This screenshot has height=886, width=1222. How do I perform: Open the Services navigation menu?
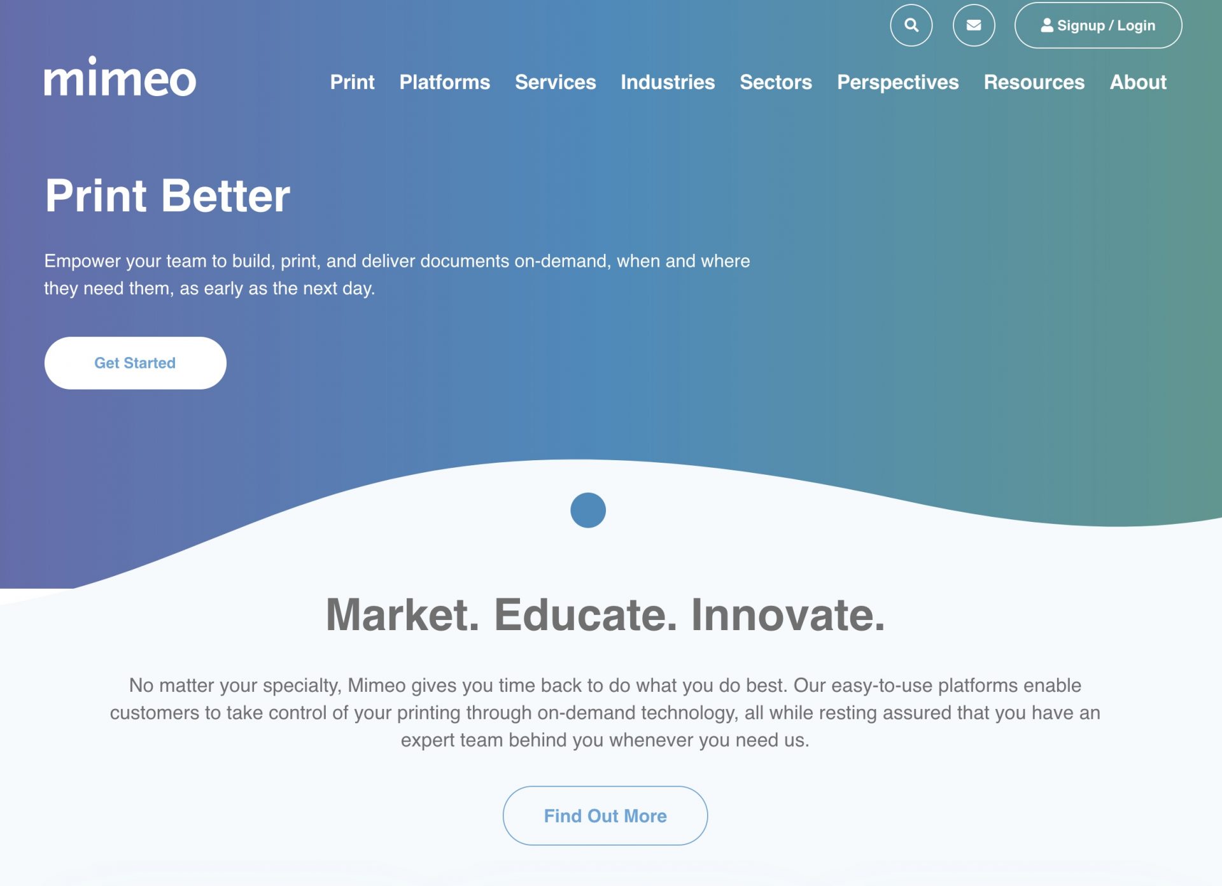point(554,81)
